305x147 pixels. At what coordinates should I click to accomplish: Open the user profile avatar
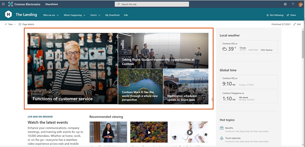click(x=300, y=4)
